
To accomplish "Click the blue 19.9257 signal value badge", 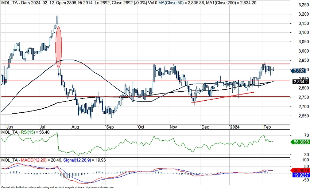I will pos(301,175).
